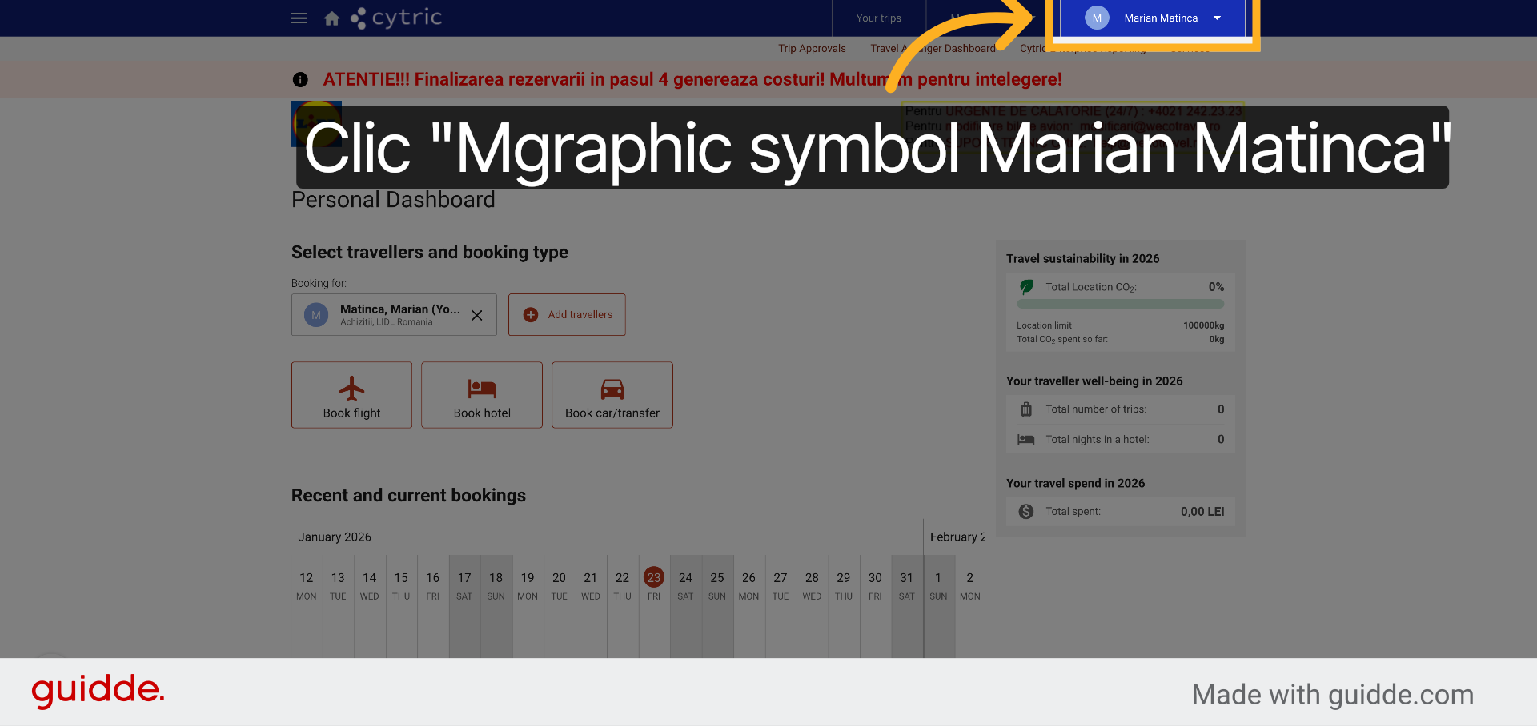Open Trip Approvals menu item
The width and height of the screenshot is (1537, 726).
pos(812,48)
